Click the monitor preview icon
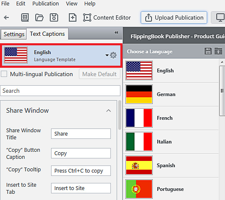 coord(220,17)
